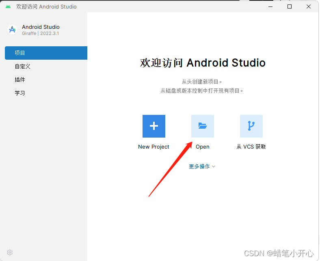Click the 从头创建新项目 description text
The height and width of the screenshot is (261, 320).
point(202,82)
